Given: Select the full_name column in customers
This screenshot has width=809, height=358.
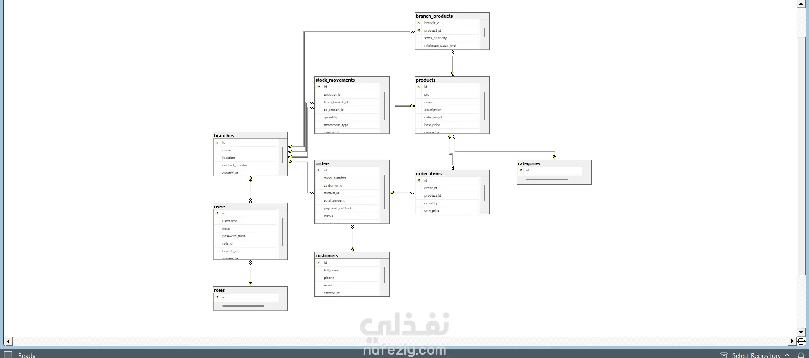Looking at the screenshot, I should 348,270.
